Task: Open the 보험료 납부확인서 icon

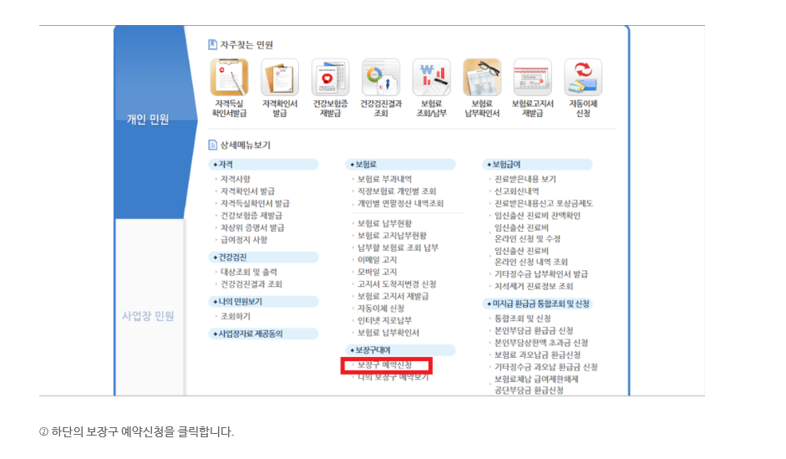Action: [x=482, y=78]
